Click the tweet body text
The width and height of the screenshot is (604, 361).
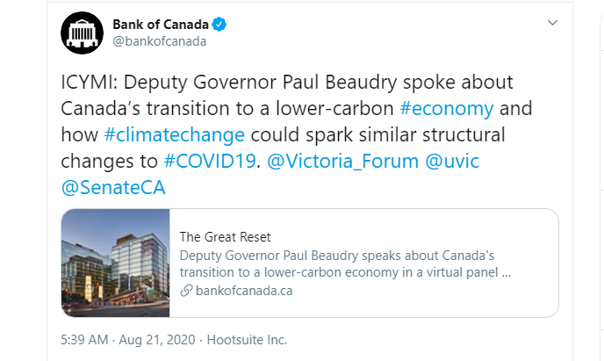point(297,134)
